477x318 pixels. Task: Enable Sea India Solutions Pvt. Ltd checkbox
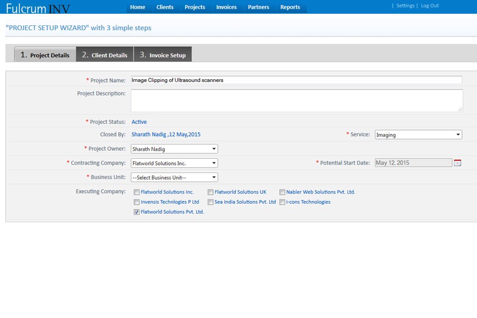[x=210, y=202]
